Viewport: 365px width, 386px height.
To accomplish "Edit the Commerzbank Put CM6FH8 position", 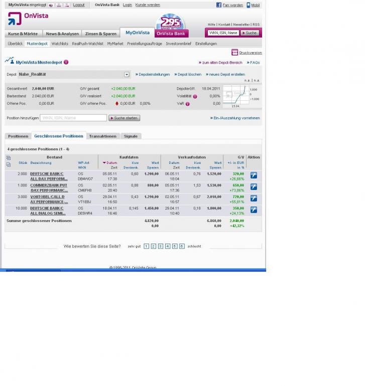I will (254, 186).
